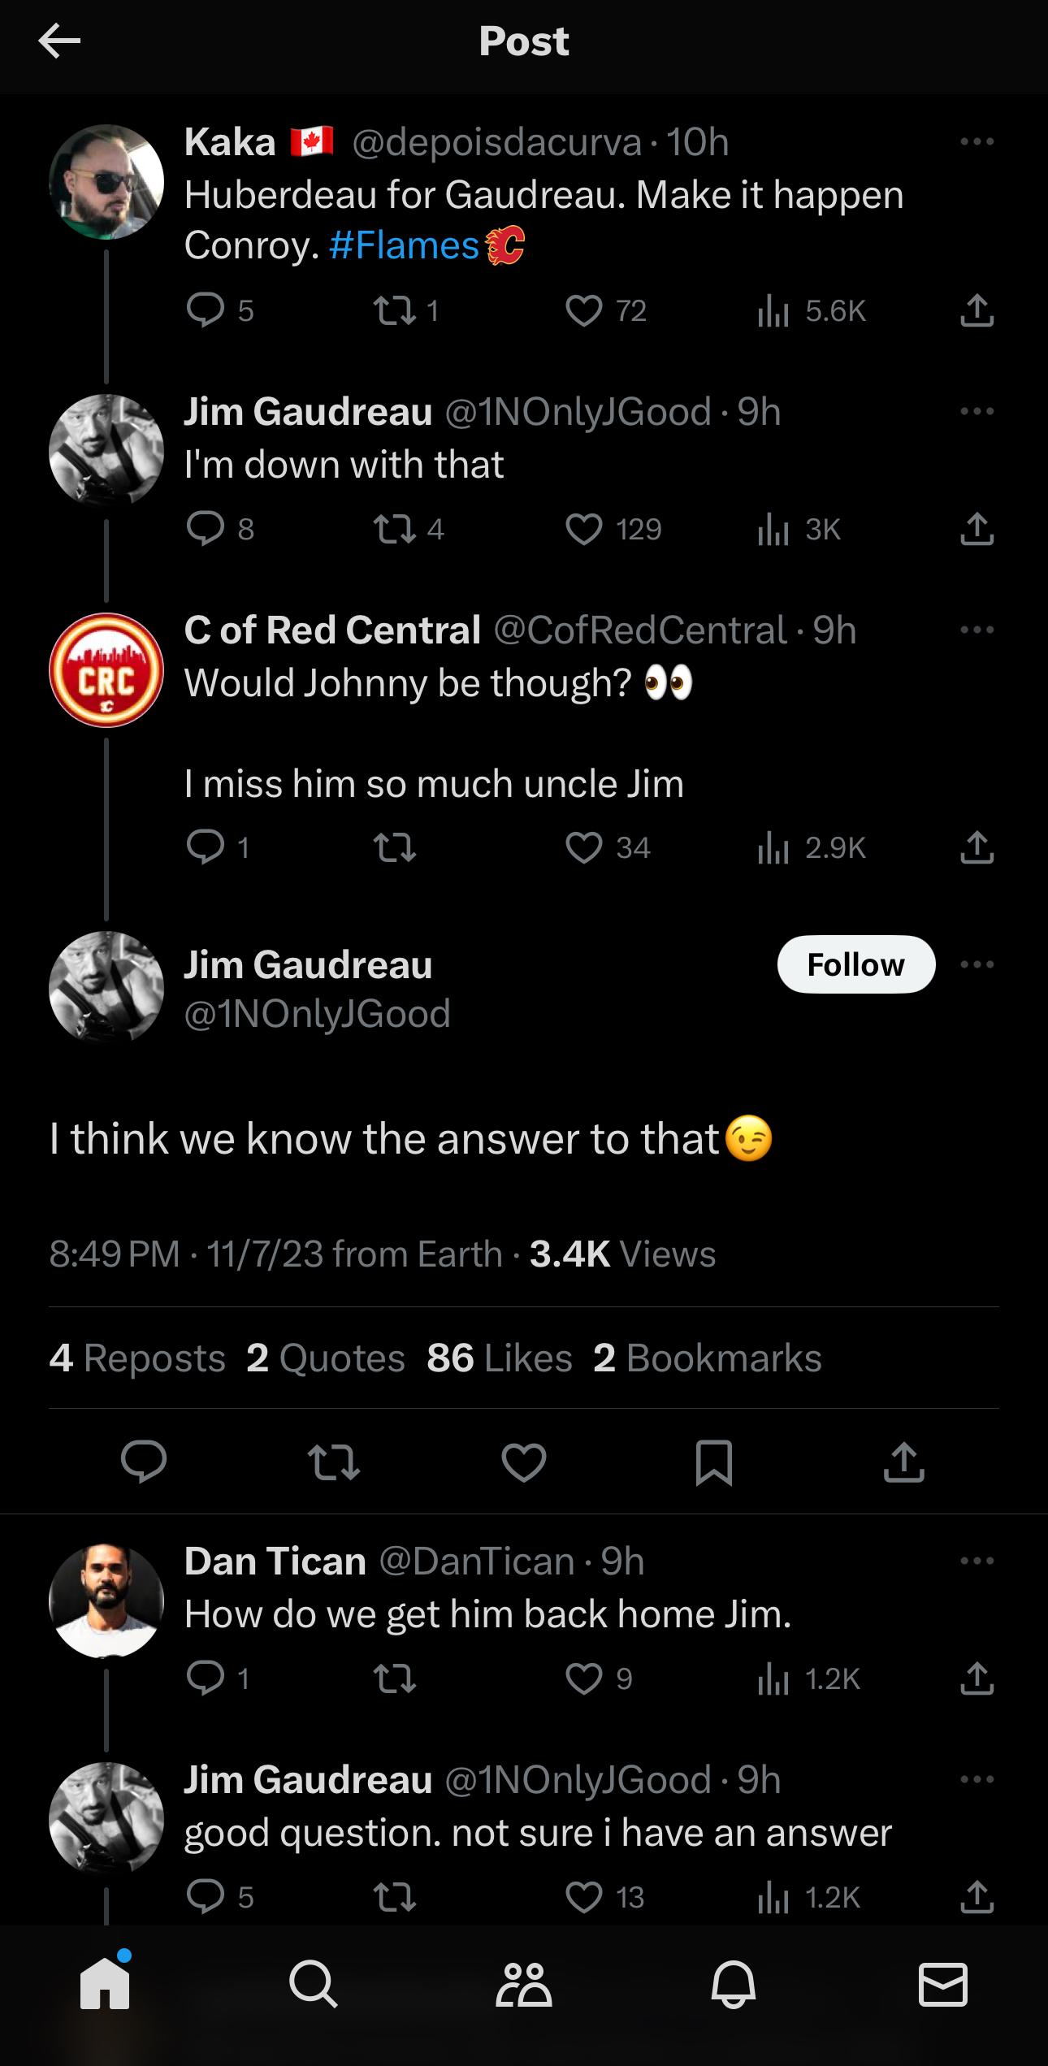
Task: Like Kaka's post with 72 likes
Action: [x=584, y=310]
